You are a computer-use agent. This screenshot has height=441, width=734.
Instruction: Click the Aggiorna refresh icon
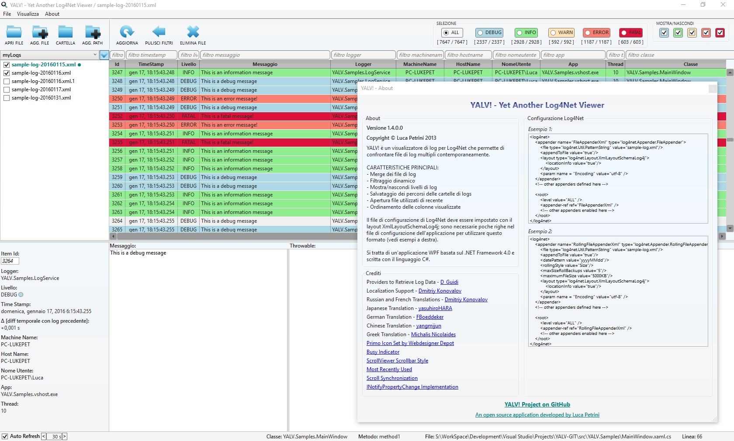point(127,31)
